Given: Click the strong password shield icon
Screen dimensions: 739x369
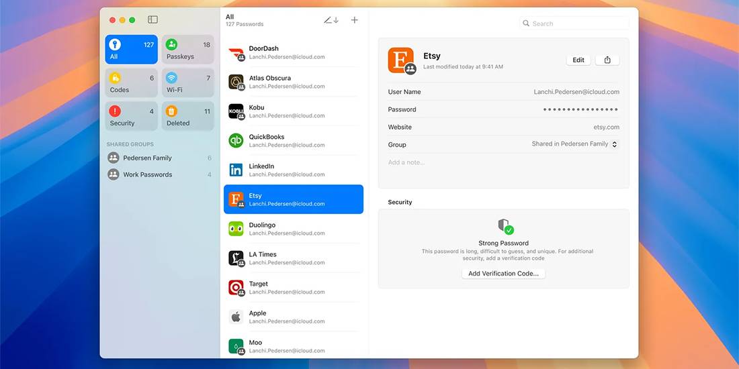Looking at the screenshot, I should pyautogui.click(x=505, y=226).
